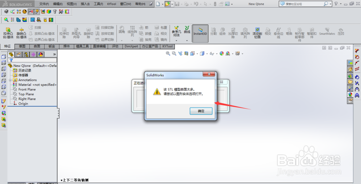This screenshot has width=361, height=184.
Task: Switch to the 曲面 tab
Action: pyautogui.click(x=37, y=46)
